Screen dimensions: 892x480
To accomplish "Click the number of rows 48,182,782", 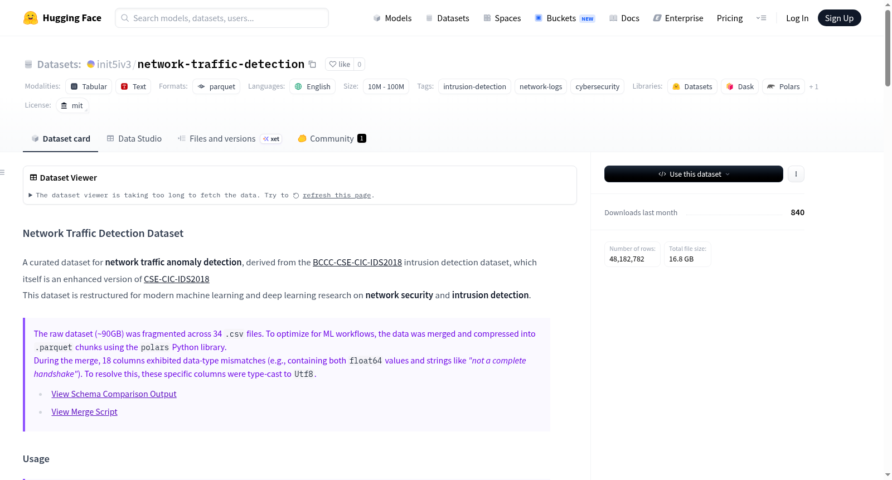I will tap(627, 259).
